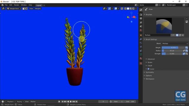
Task: Toggle vertex selection masking in viewport header
Action: pyautogui.click(x=26, y=9)
